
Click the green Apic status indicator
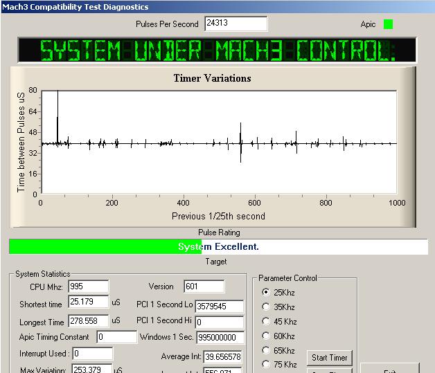click(388, 24)
